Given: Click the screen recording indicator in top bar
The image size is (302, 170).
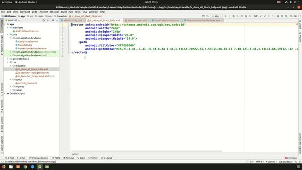Looking at the screenshot, I should 279,2.
